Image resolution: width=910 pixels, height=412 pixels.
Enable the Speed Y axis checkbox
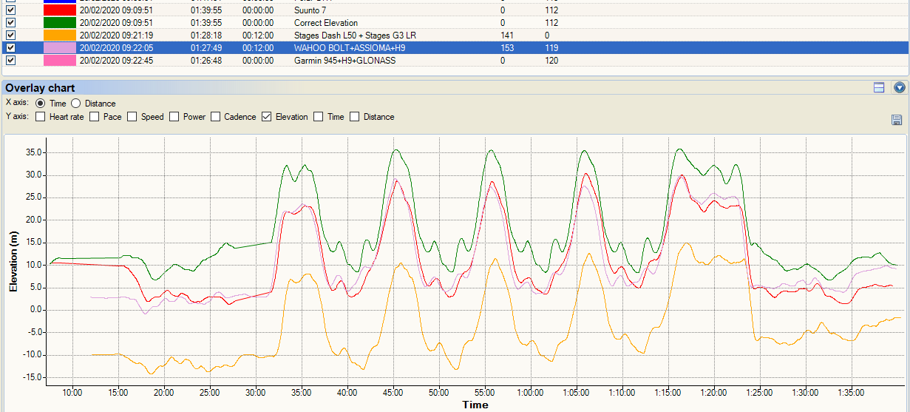pyautogui.click(x=132, y=117)
